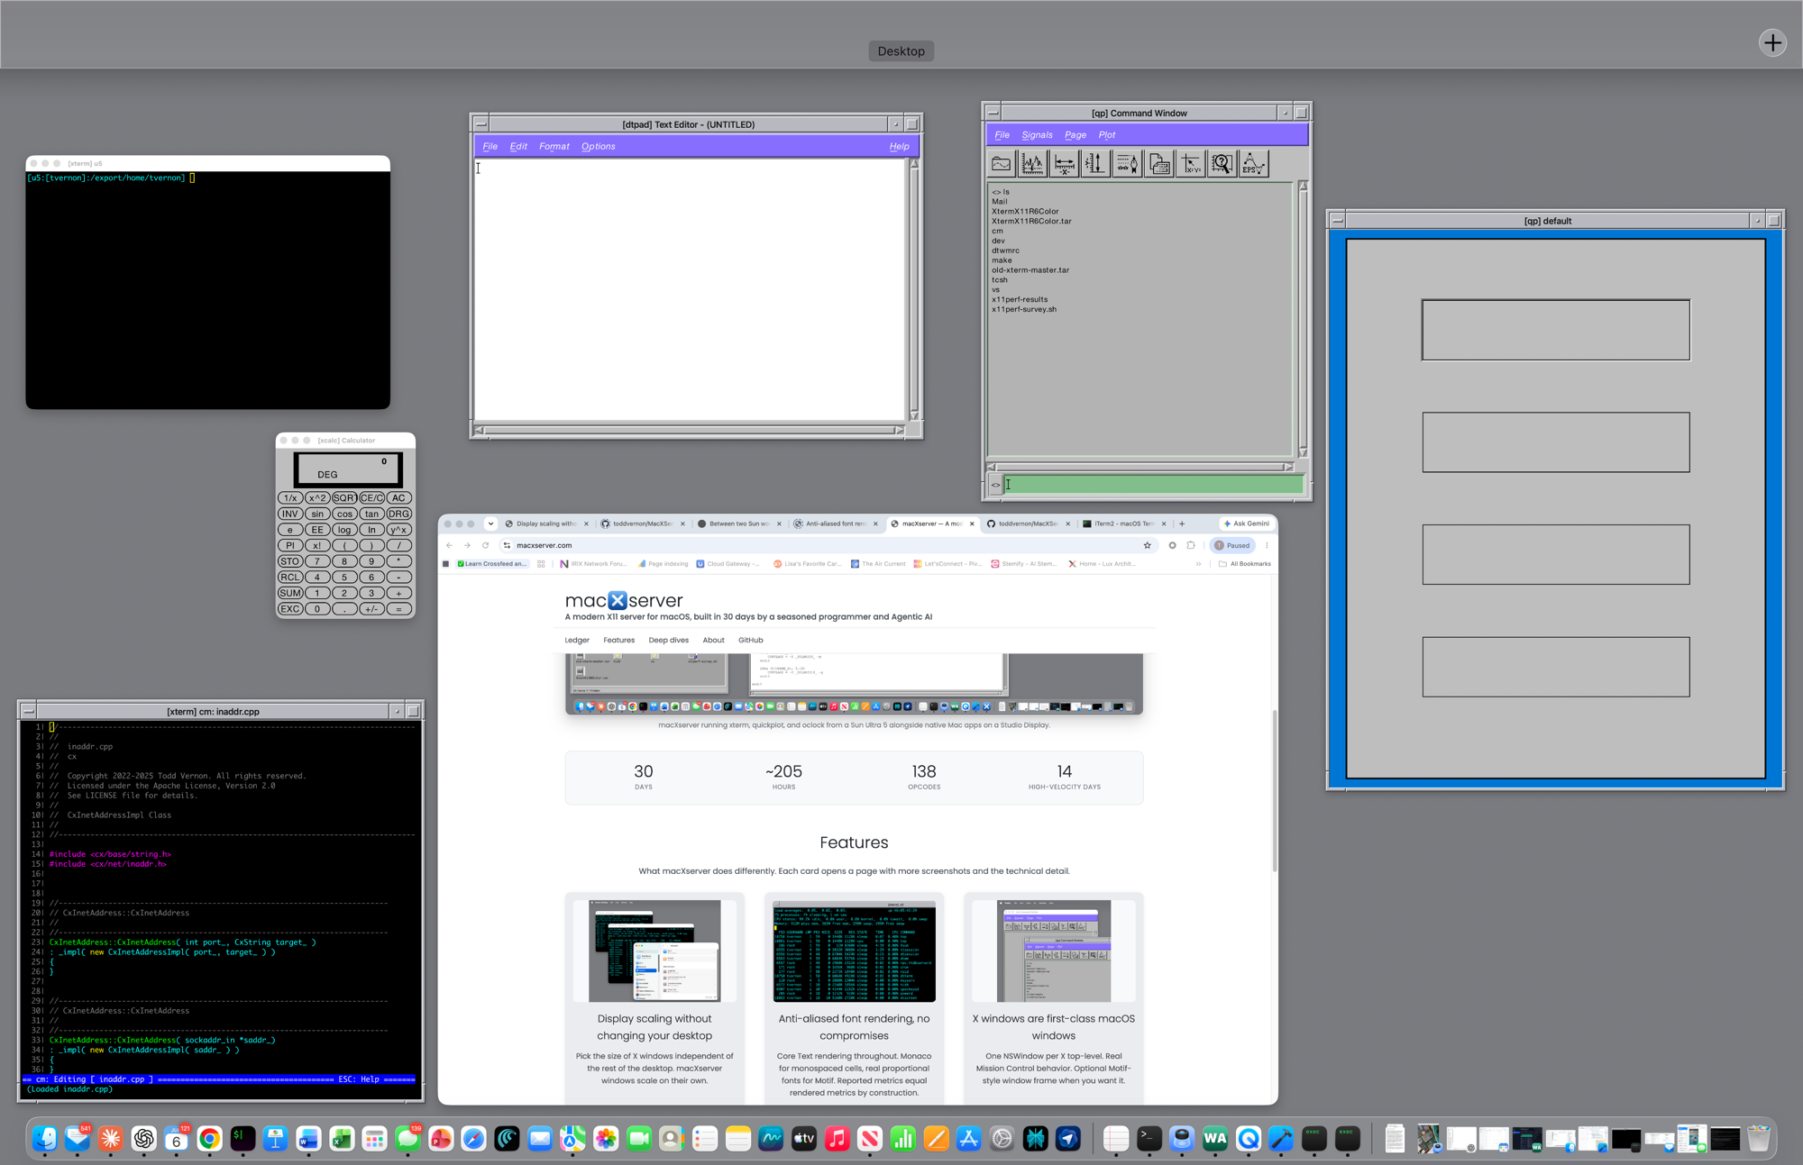
Task: Expand hidden bookmarks overflow chevron
Action: [1198, 564]
